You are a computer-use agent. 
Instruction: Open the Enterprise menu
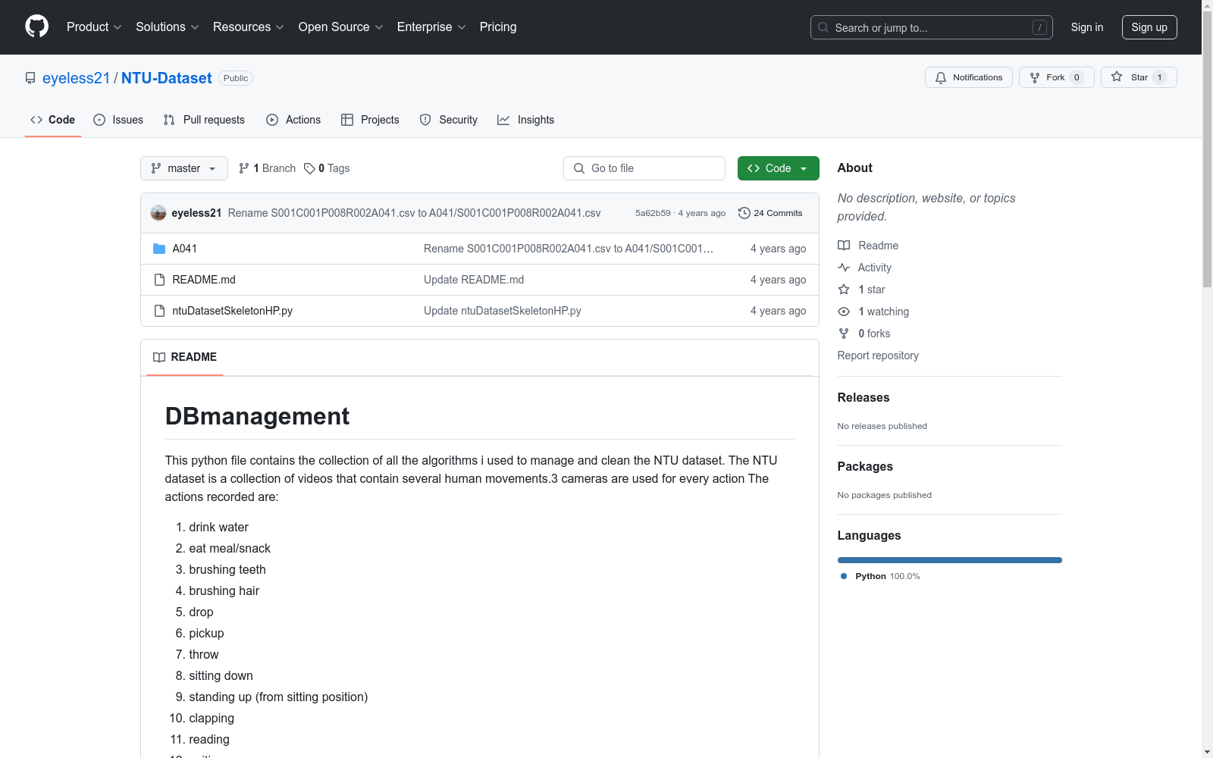click(431, 27)
